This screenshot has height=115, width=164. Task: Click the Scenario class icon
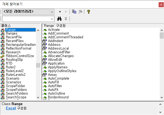point(2,79)
